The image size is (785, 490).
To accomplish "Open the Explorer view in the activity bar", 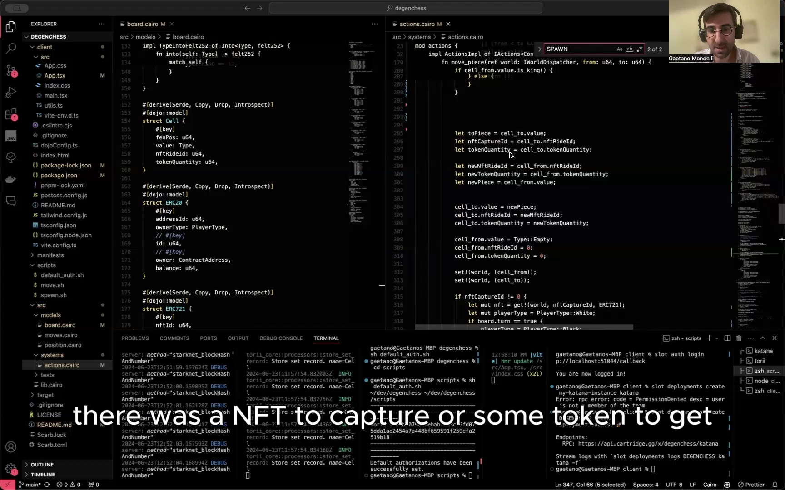I will tap(11, 27).
